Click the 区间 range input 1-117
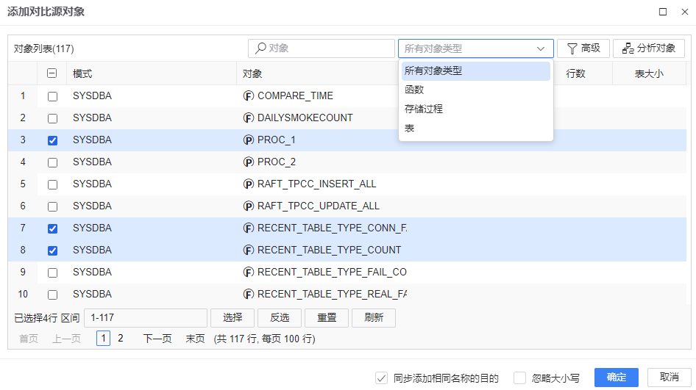This screenshot has height=390, width=696. point(146,318)
